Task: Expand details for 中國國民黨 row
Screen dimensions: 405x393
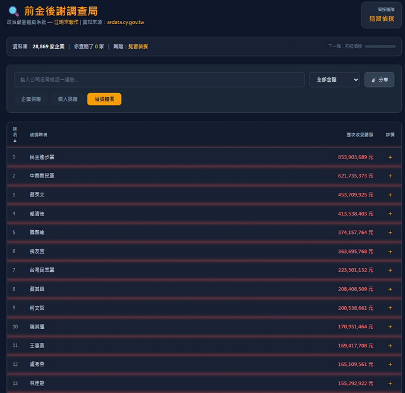Action: point(390,176)
